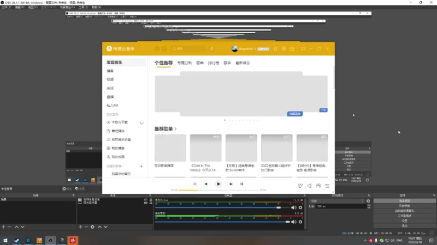This screenshot has width=437, height=245.
Task: Click the transition duration 300 ms field
Action: (x=341, y=206)
